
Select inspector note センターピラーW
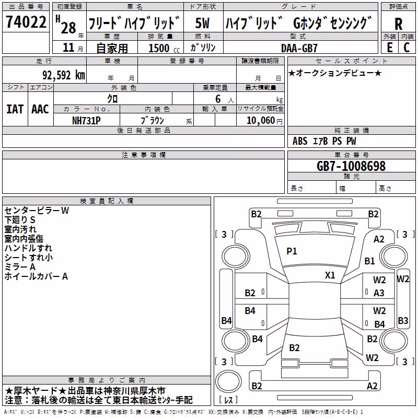click(37, 211)
